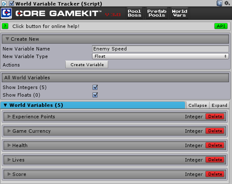Open the script reference book icon

(x=219, y=3)
